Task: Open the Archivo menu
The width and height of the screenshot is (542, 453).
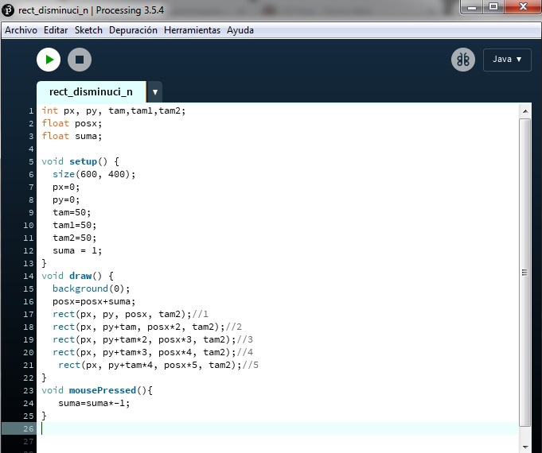Action: [21, 30]
